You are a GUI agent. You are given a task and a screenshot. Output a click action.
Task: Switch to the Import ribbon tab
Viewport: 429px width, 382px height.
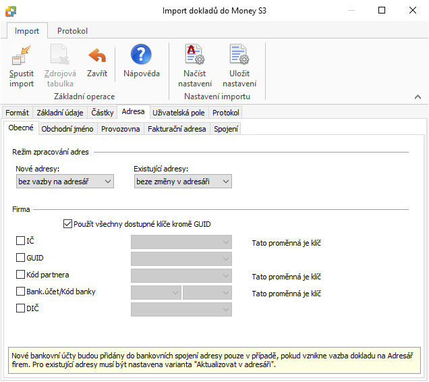tap(27, 30)
